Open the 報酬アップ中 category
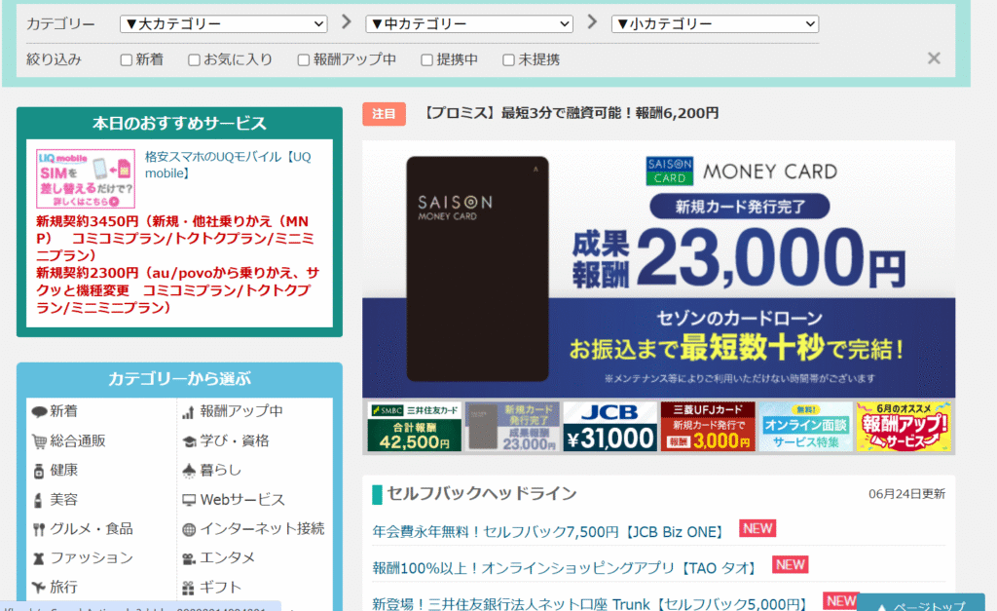 click(x=241, y=412)
